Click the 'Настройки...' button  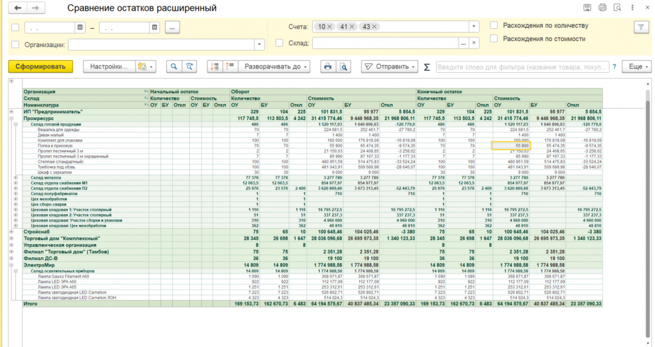point(110,66)
